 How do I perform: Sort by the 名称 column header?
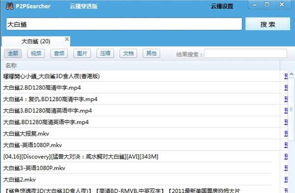(x=140, y=66)
